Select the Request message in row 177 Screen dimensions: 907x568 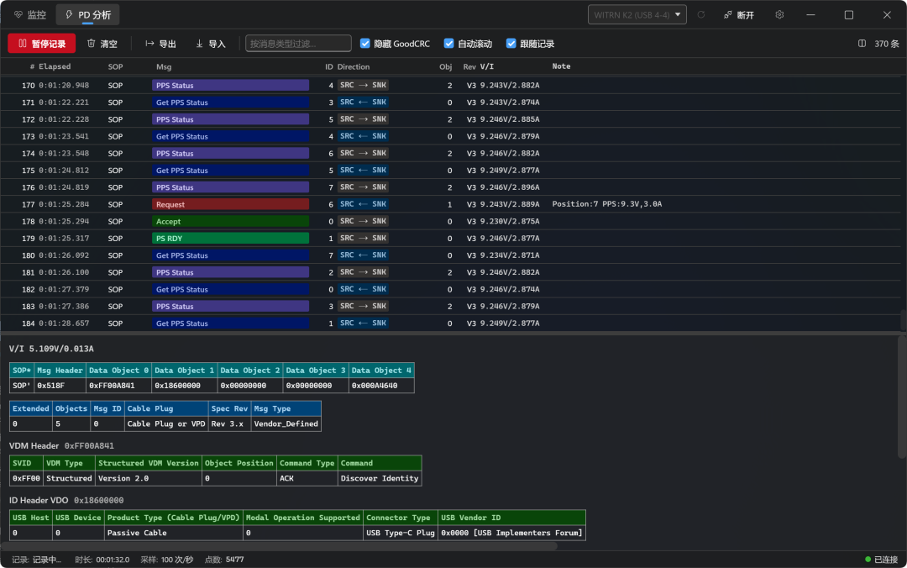pyautogui.click(x=230, y=204)
